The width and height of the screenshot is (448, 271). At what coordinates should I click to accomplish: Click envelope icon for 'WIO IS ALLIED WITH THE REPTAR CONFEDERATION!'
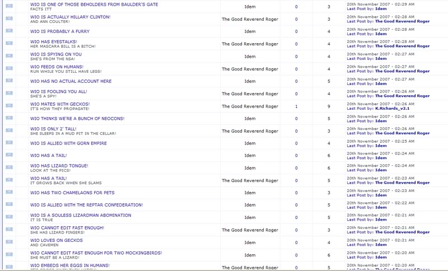point(9,204)
